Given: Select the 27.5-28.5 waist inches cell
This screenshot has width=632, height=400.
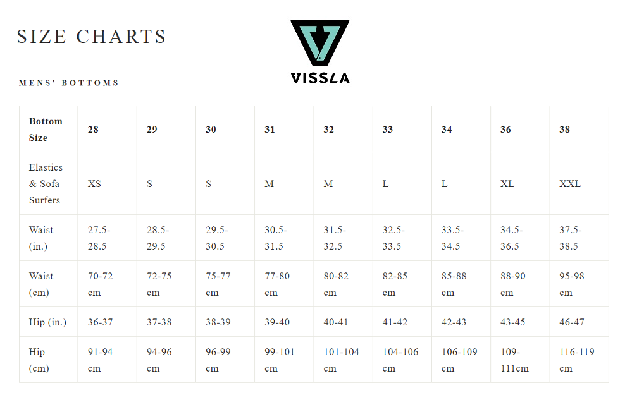Looking at the screenshot, I should coord(99,238).
